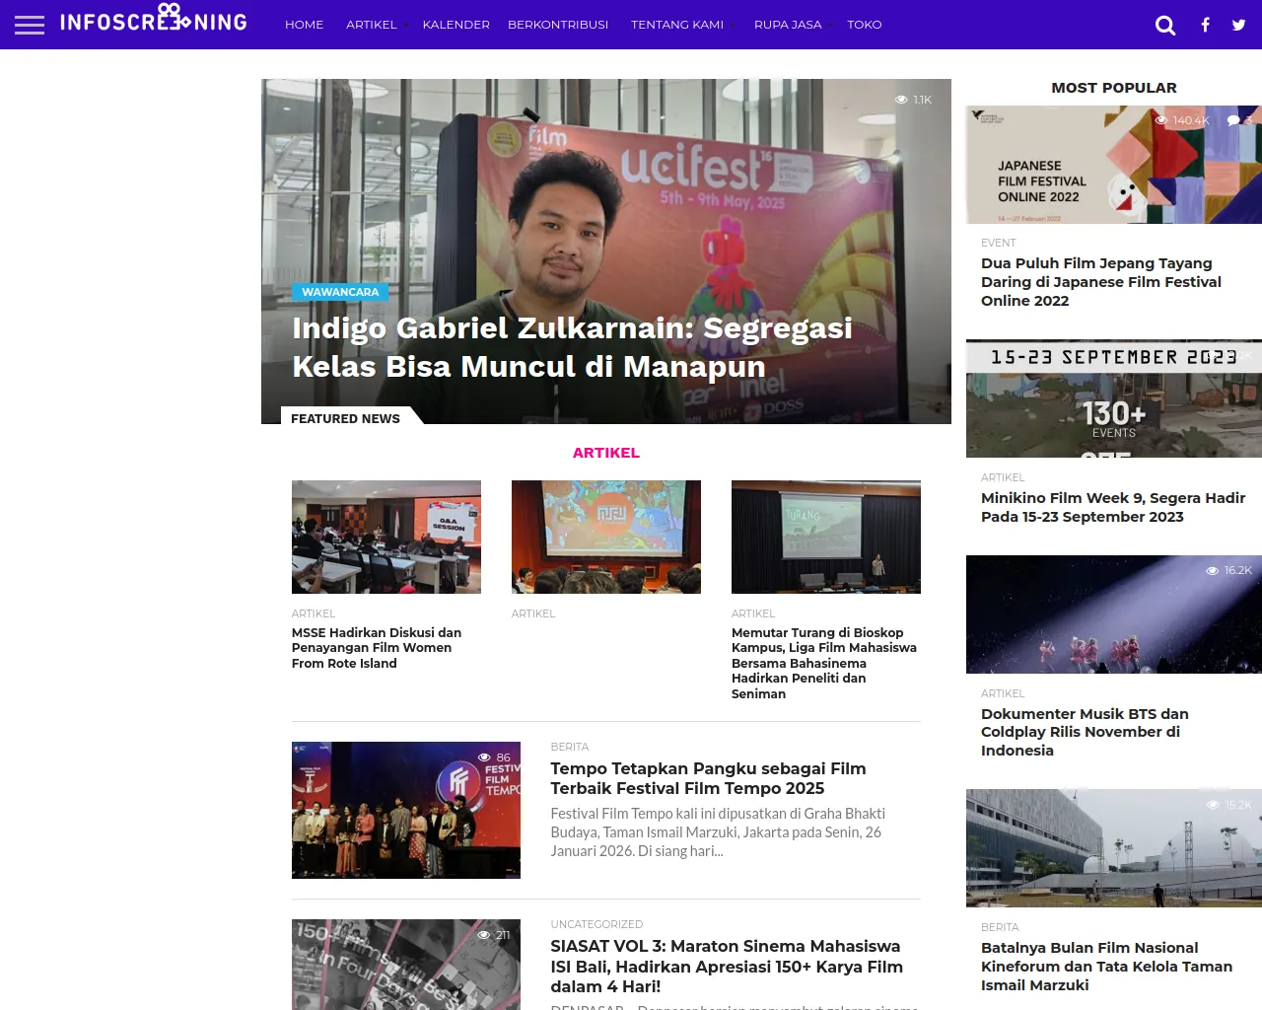The height and width of the screenshot is (1010, 1262).
Task: Click Artikel label above BTS documentary article
Action: pos(1003,693)
